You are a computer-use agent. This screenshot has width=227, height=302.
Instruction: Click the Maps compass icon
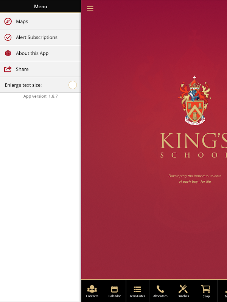pyautogui.click(x=8, y=22)
